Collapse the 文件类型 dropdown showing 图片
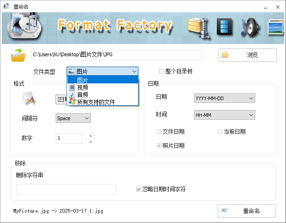Viewport: 286px width, 223px height. coord(103,72)
